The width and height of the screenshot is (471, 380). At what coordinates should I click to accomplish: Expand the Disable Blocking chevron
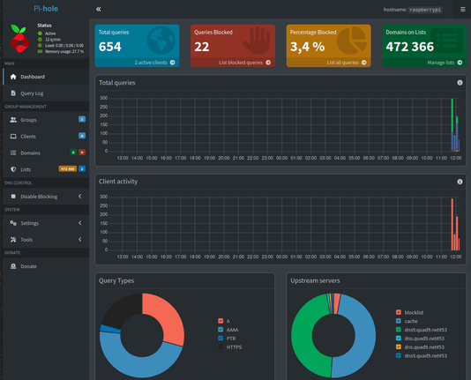click(x=80, y=197)
